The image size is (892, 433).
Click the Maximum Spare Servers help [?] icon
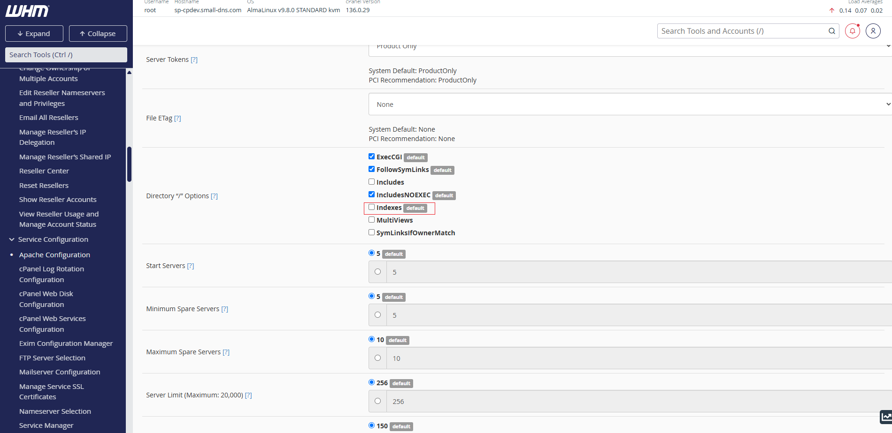click(226, 352)
